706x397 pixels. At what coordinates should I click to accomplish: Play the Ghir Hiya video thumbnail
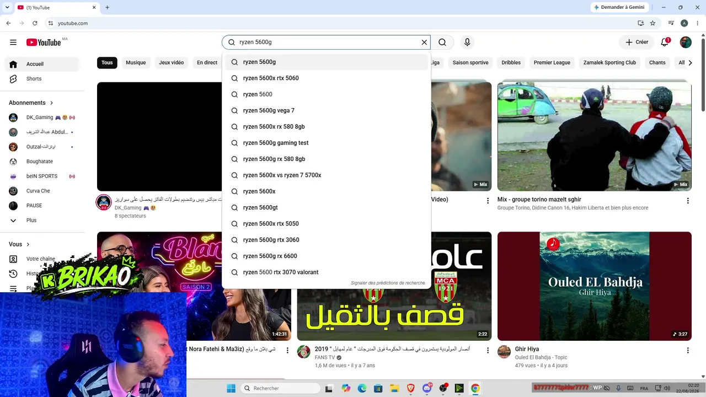[595, 286]
